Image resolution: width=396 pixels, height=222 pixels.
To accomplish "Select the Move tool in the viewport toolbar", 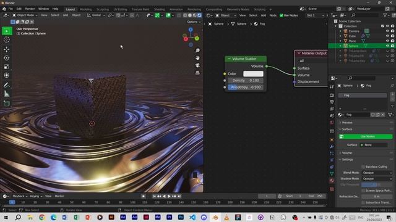I will 7,49.
